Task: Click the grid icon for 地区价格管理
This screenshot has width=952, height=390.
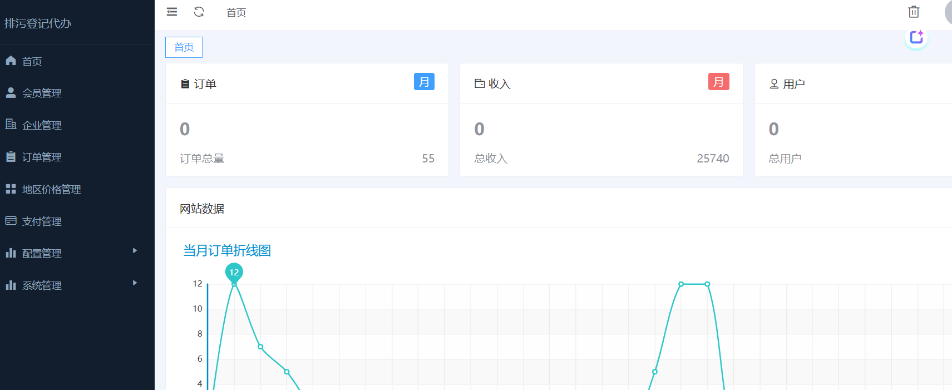Action: click(11, 189)
